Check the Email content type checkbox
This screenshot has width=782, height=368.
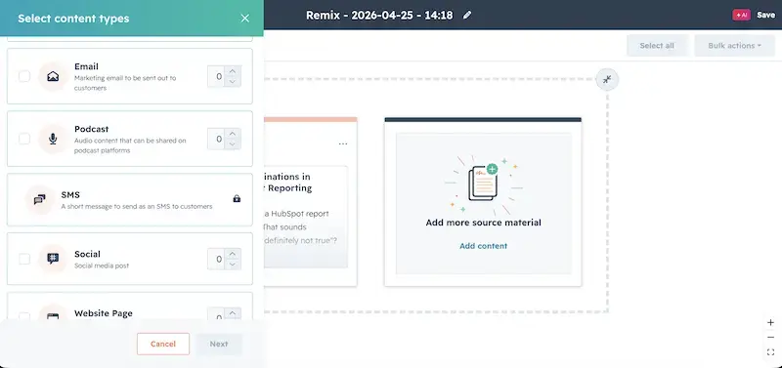point(24,76)
